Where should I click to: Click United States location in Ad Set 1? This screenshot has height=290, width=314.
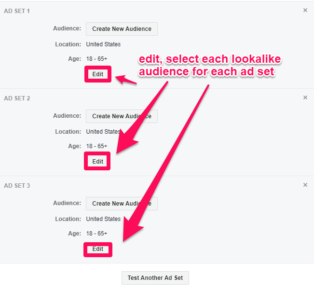[103, 44]
